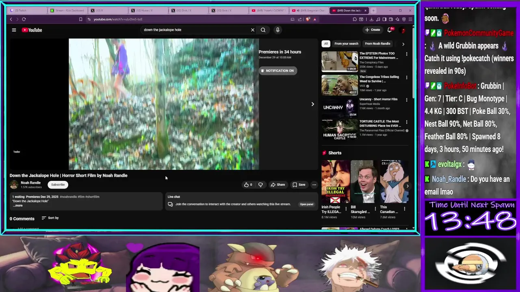Click the Create button
This screenshot has height=292, width=520.
(373, 30)
